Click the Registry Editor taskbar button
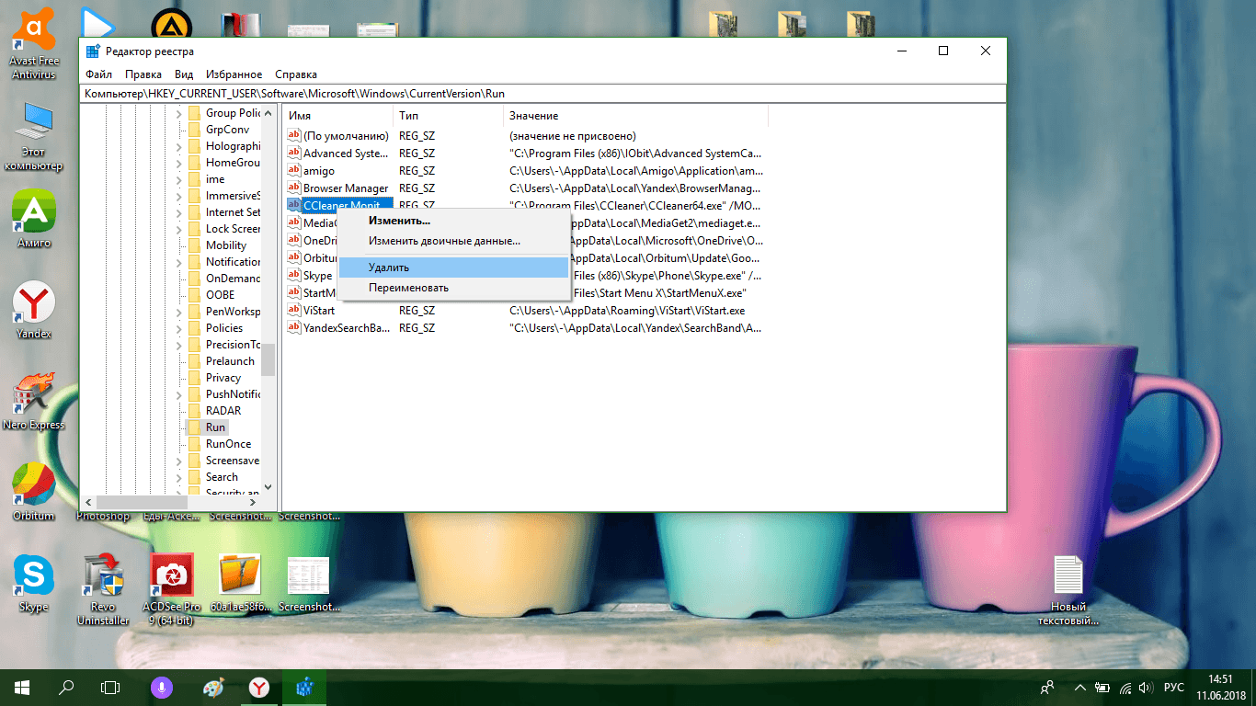Viewport: 1256px width, 706px height. click(304, 687)
